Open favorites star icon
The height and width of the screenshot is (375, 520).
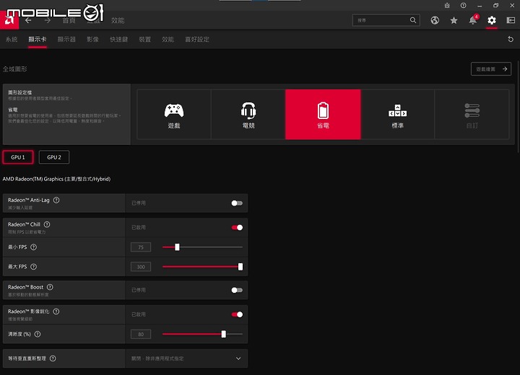[x=454, y=20]
